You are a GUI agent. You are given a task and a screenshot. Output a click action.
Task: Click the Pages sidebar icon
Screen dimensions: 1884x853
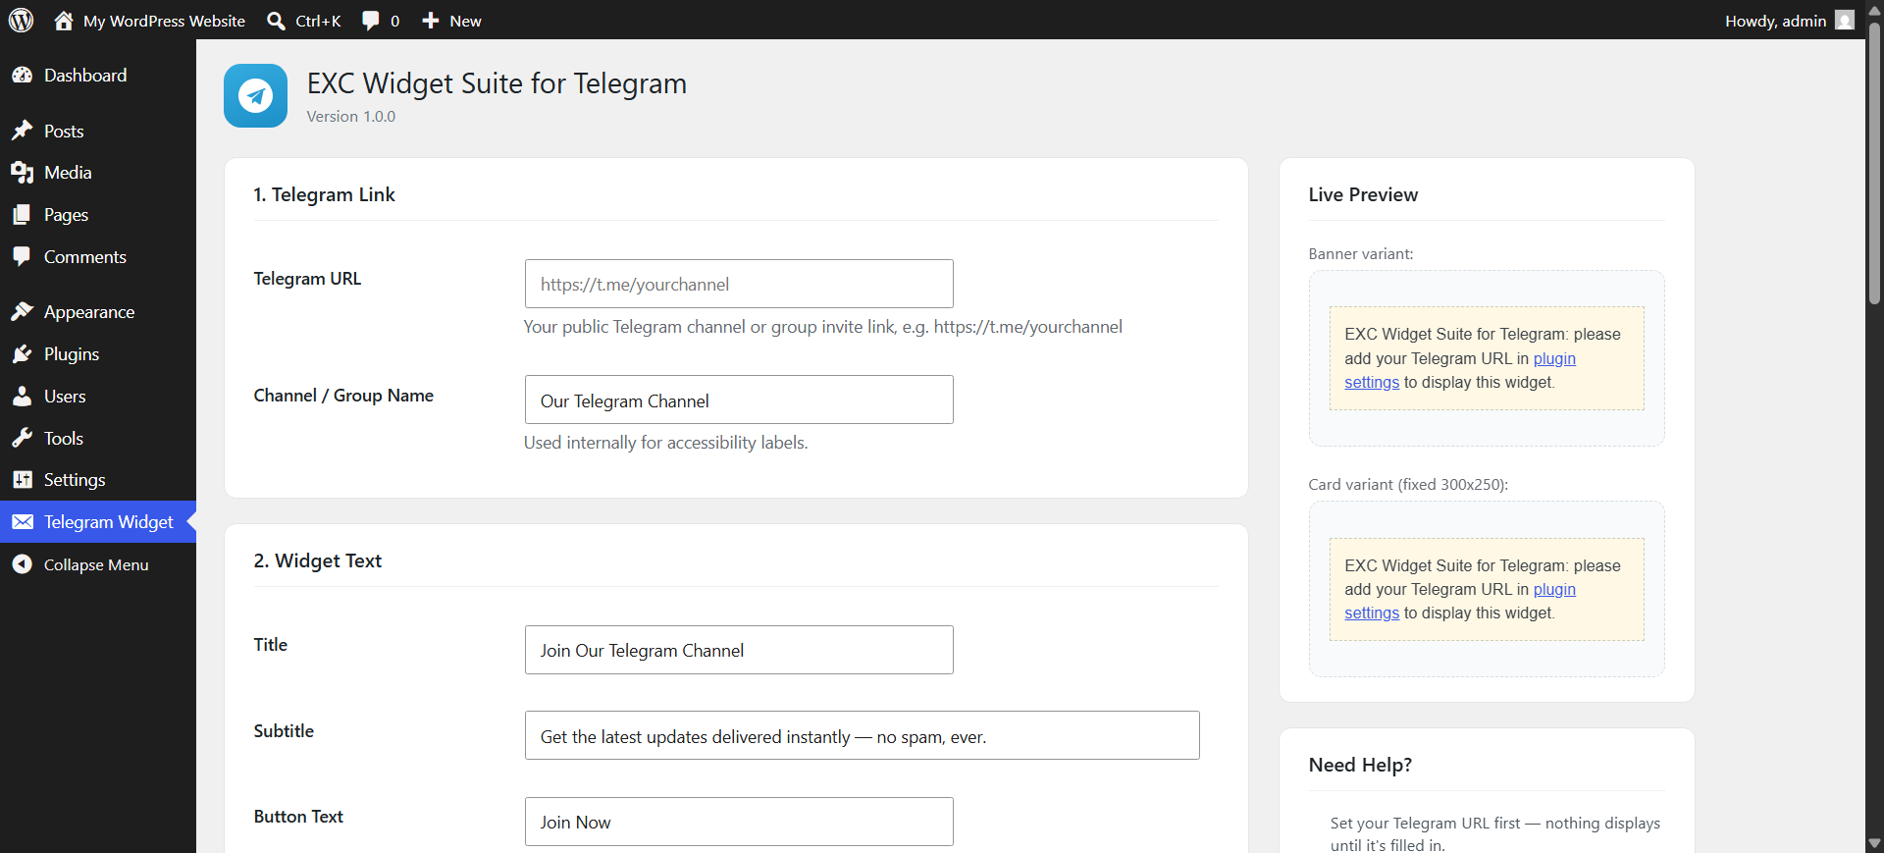click(23, 215)
